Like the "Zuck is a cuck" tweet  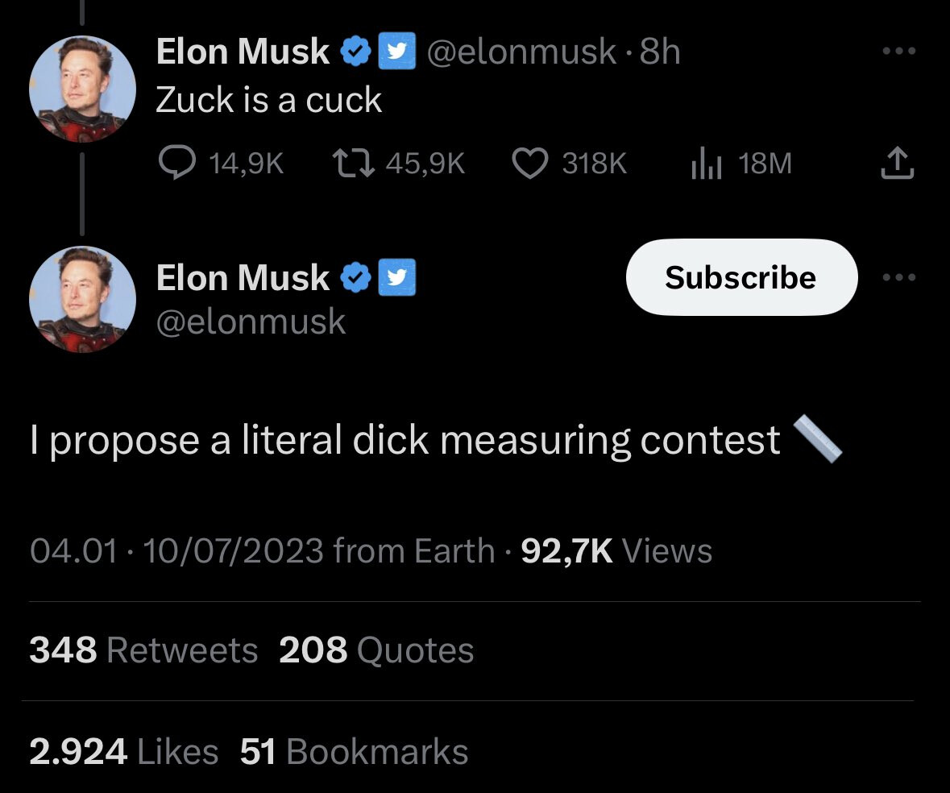pos(529,164)
